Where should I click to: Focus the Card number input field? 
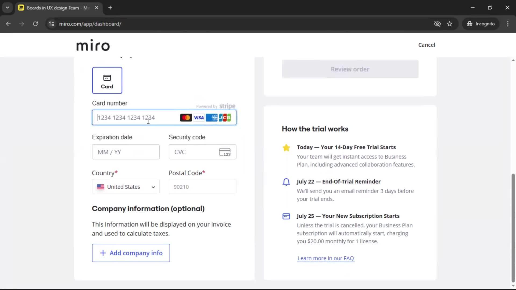(x=164, y=117)
